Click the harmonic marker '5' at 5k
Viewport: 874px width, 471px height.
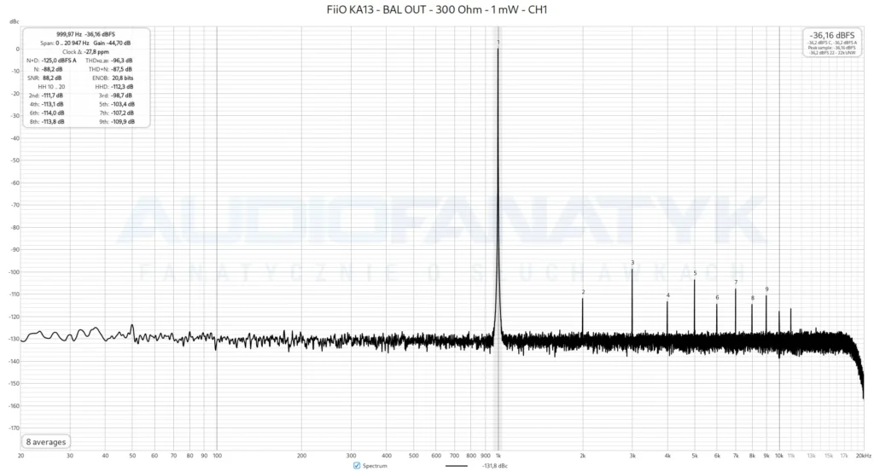695,273
